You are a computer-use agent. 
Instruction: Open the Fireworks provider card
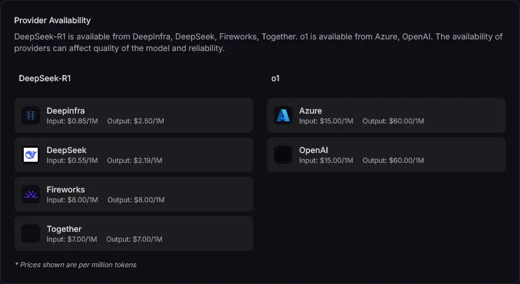pos(133,194)
